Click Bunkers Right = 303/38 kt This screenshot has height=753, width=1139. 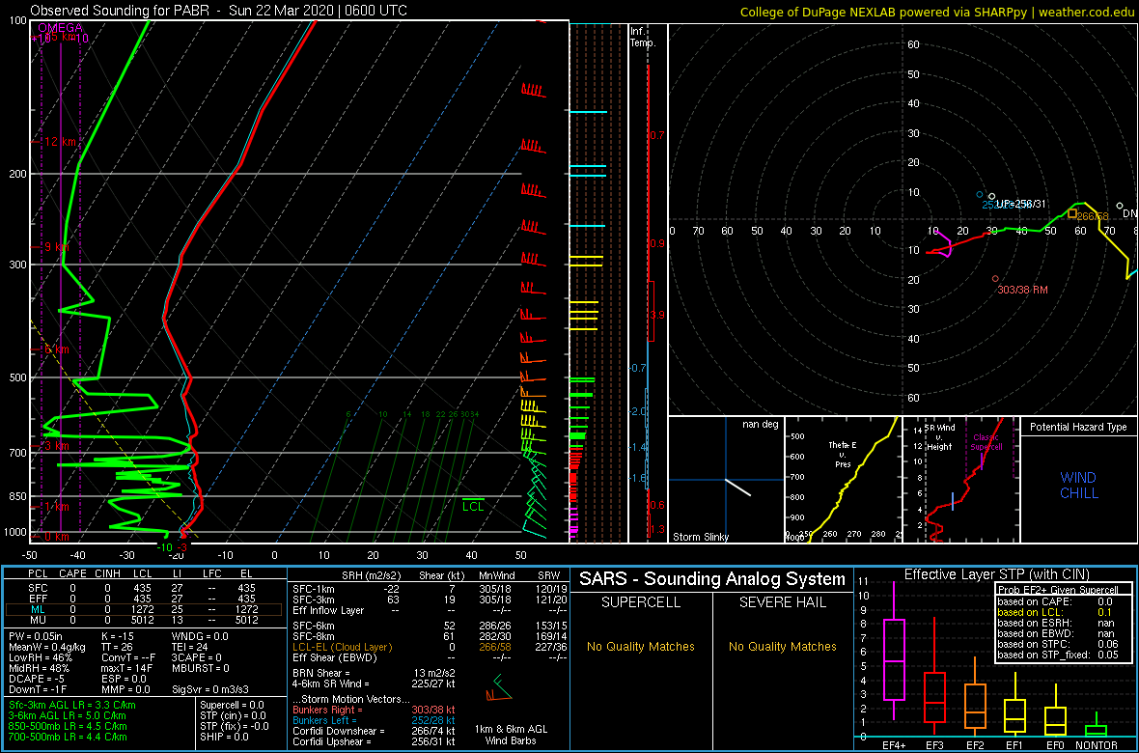pos(375,710)
